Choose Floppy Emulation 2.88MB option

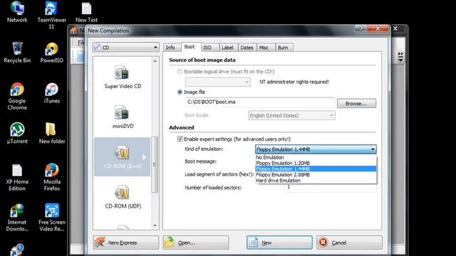[316, 175]
